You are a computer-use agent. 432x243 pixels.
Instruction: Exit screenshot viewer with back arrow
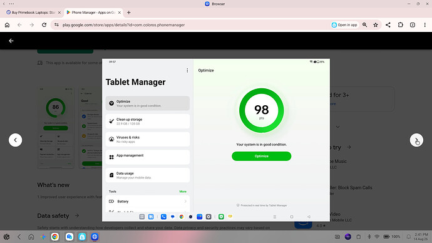11,41
